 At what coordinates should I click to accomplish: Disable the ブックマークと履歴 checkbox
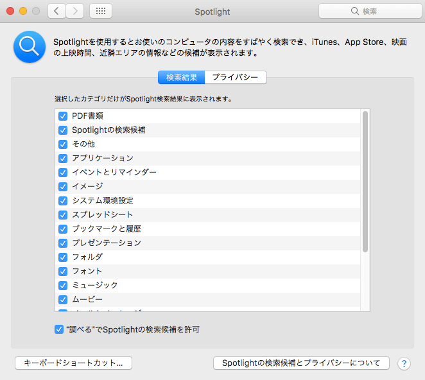63,229
